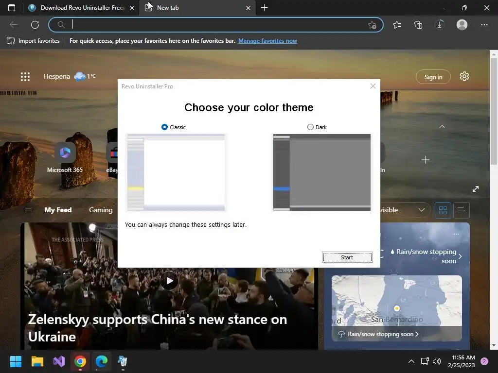
Task: Select the Gaming feed tab
Action: 101,210
